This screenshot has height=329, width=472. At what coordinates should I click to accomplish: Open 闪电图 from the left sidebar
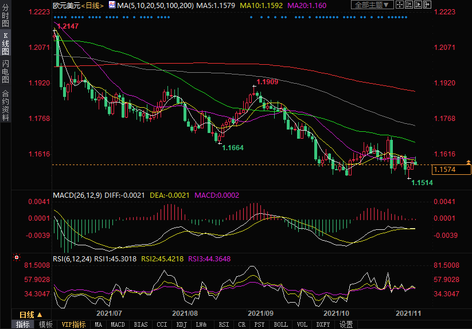tap(5, 70)
